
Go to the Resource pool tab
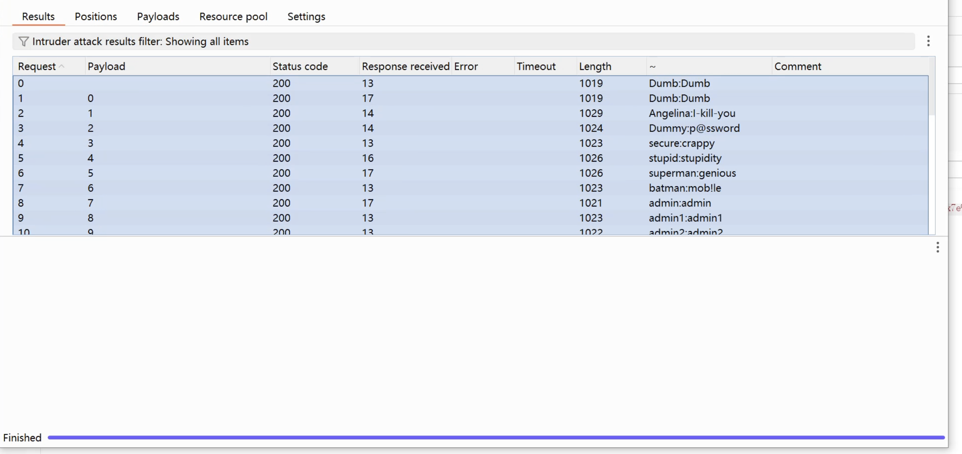[x=233, y=17]
